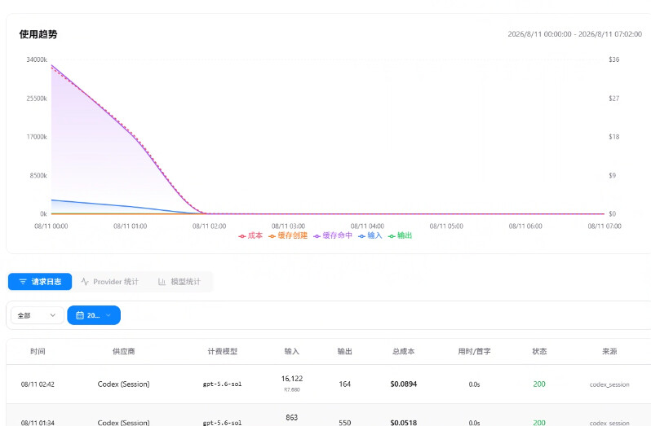Switch to the Provider 统计 tab

tap(109, 282)
